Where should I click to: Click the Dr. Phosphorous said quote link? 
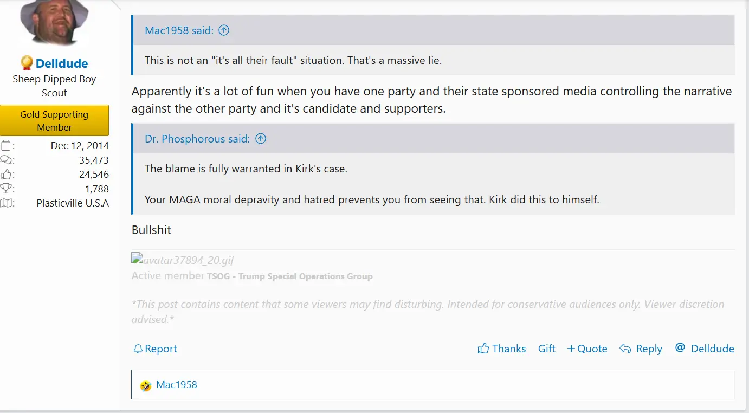click(197, 139)
